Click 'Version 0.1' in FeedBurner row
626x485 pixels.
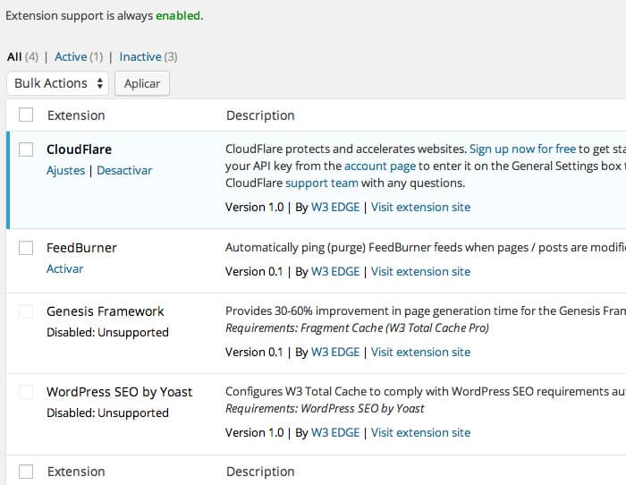tap(254, 272)
